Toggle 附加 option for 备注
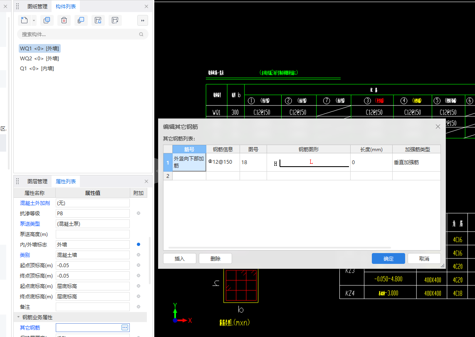 coord(139,307)
